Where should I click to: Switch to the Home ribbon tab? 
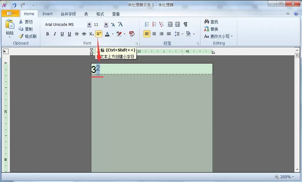pyautogui.click(x=29, y=14)
